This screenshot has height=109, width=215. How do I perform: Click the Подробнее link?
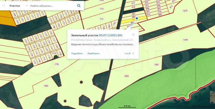pos(77,53)
